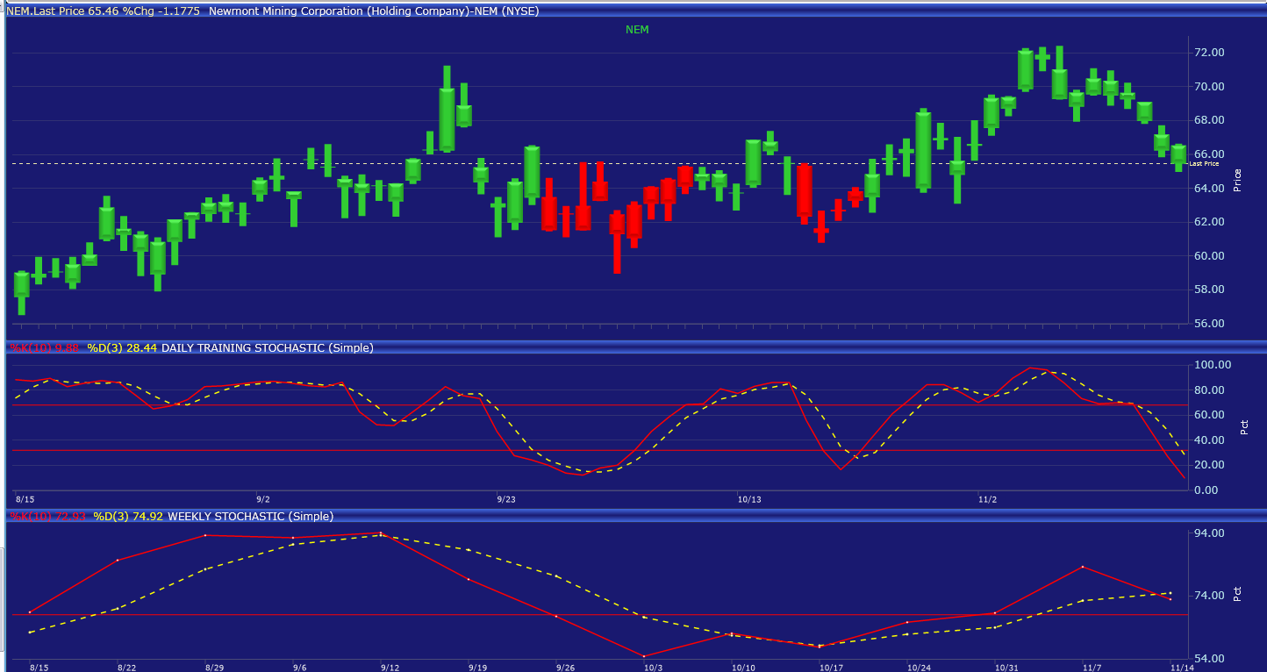Click the 9/23 date on daily stochastic axis
Image resolution: width=1267 pixels, height=672 pixels.
click(x=506, y=499)
